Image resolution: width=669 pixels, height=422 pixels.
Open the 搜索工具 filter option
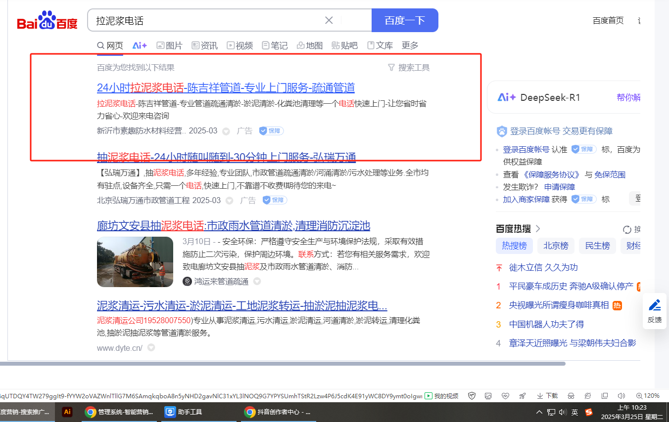[x=409, y=68]
